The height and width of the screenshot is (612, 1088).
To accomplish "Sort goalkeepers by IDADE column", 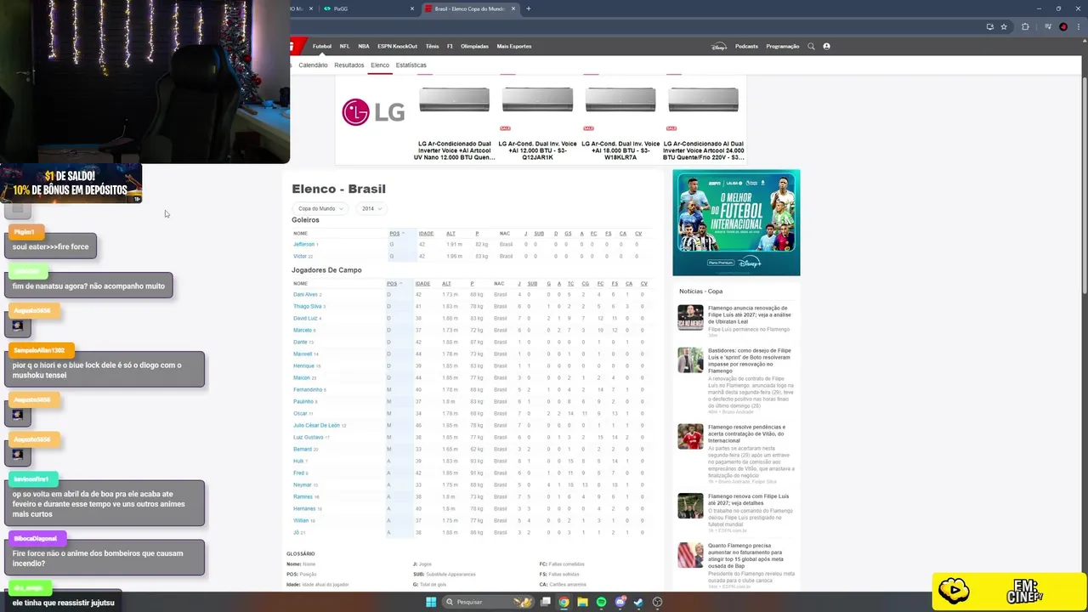I will (426, 233).
